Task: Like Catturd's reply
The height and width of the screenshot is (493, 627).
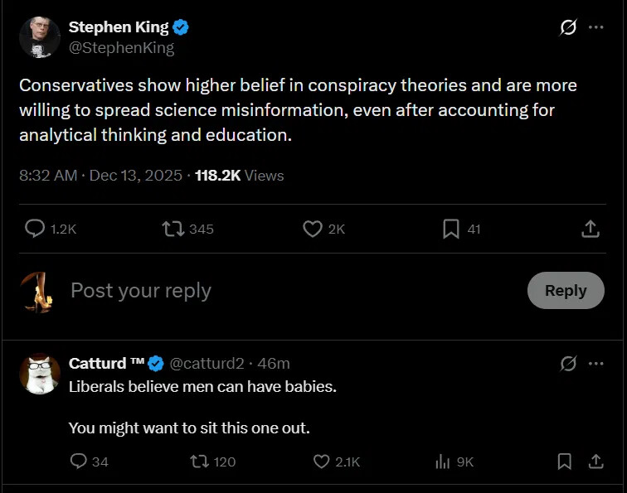Action: (x=322, y=462)
